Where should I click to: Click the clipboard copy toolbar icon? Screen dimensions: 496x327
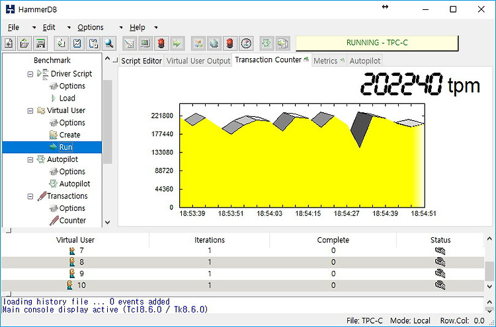(x=93, y=43)
